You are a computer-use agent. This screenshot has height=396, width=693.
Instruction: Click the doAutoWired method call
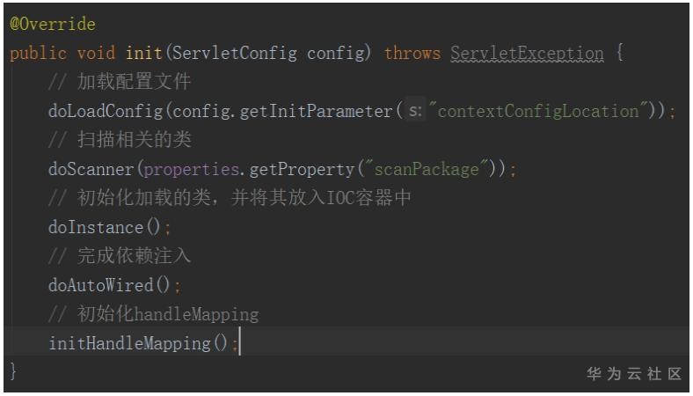[102, 285]
